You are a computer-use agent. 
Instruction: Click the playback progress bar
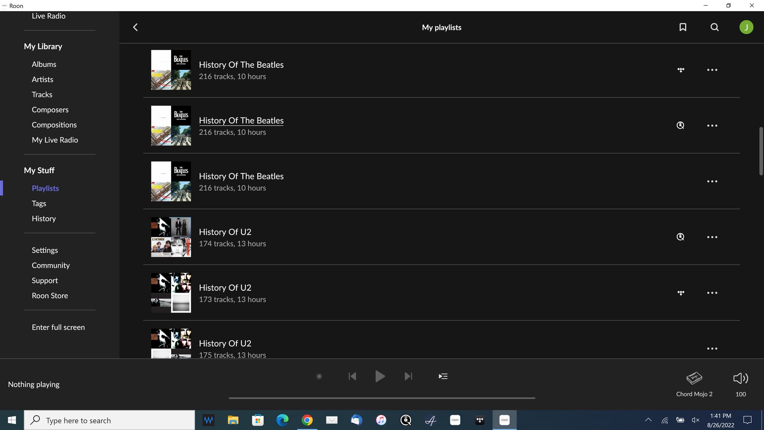pyautogui.click(x=382, y=398)
